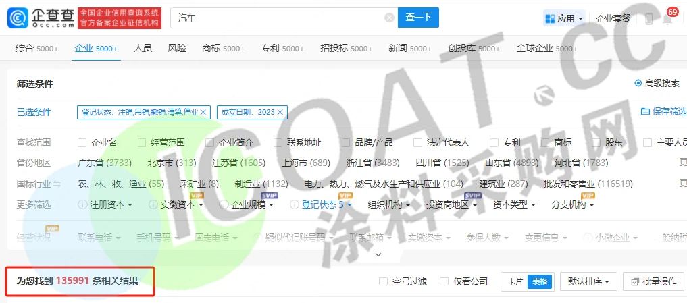The image size is (687, 303).
Task: Check the 企业名 search scope checkbox
Action: [82, 143]
